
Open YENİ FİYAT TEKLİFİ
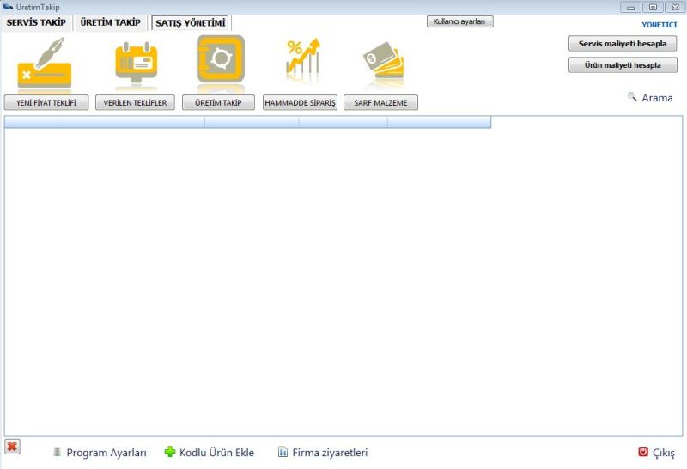[46, 102]
